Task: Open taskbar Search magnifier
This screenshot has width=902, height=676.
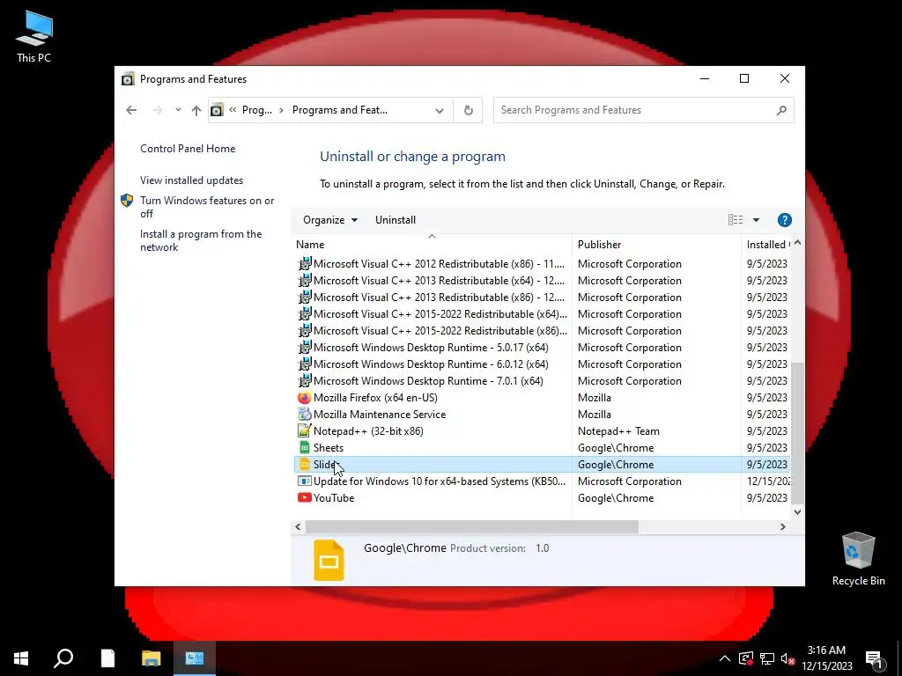Action: pyautogui.click(x=63, y=658)
